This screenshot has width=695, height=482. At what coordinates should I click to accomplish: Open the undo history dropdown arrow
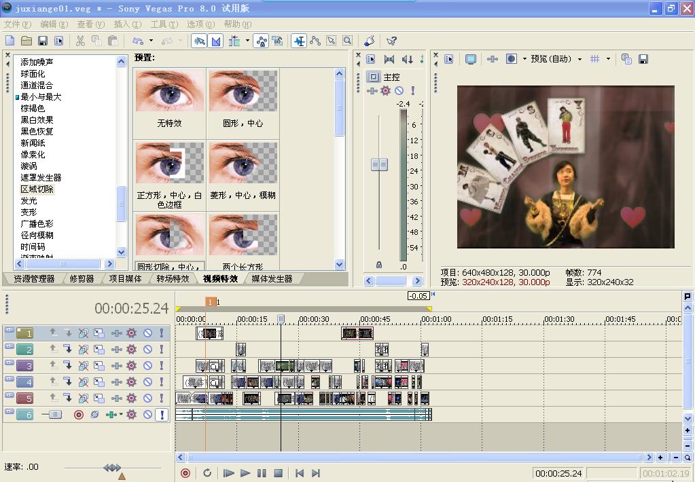click(151, 41)
